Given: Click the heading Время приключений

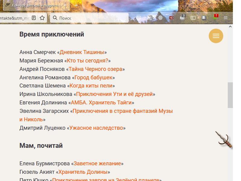Looking at the screenshot, I should click(x=52, y=34).
